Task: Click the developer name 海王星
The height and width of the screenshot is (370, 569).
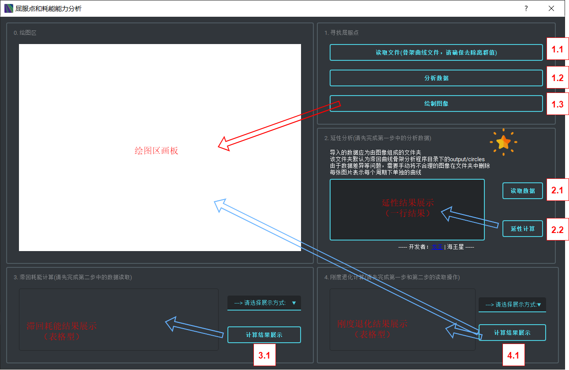Action: 455,247
